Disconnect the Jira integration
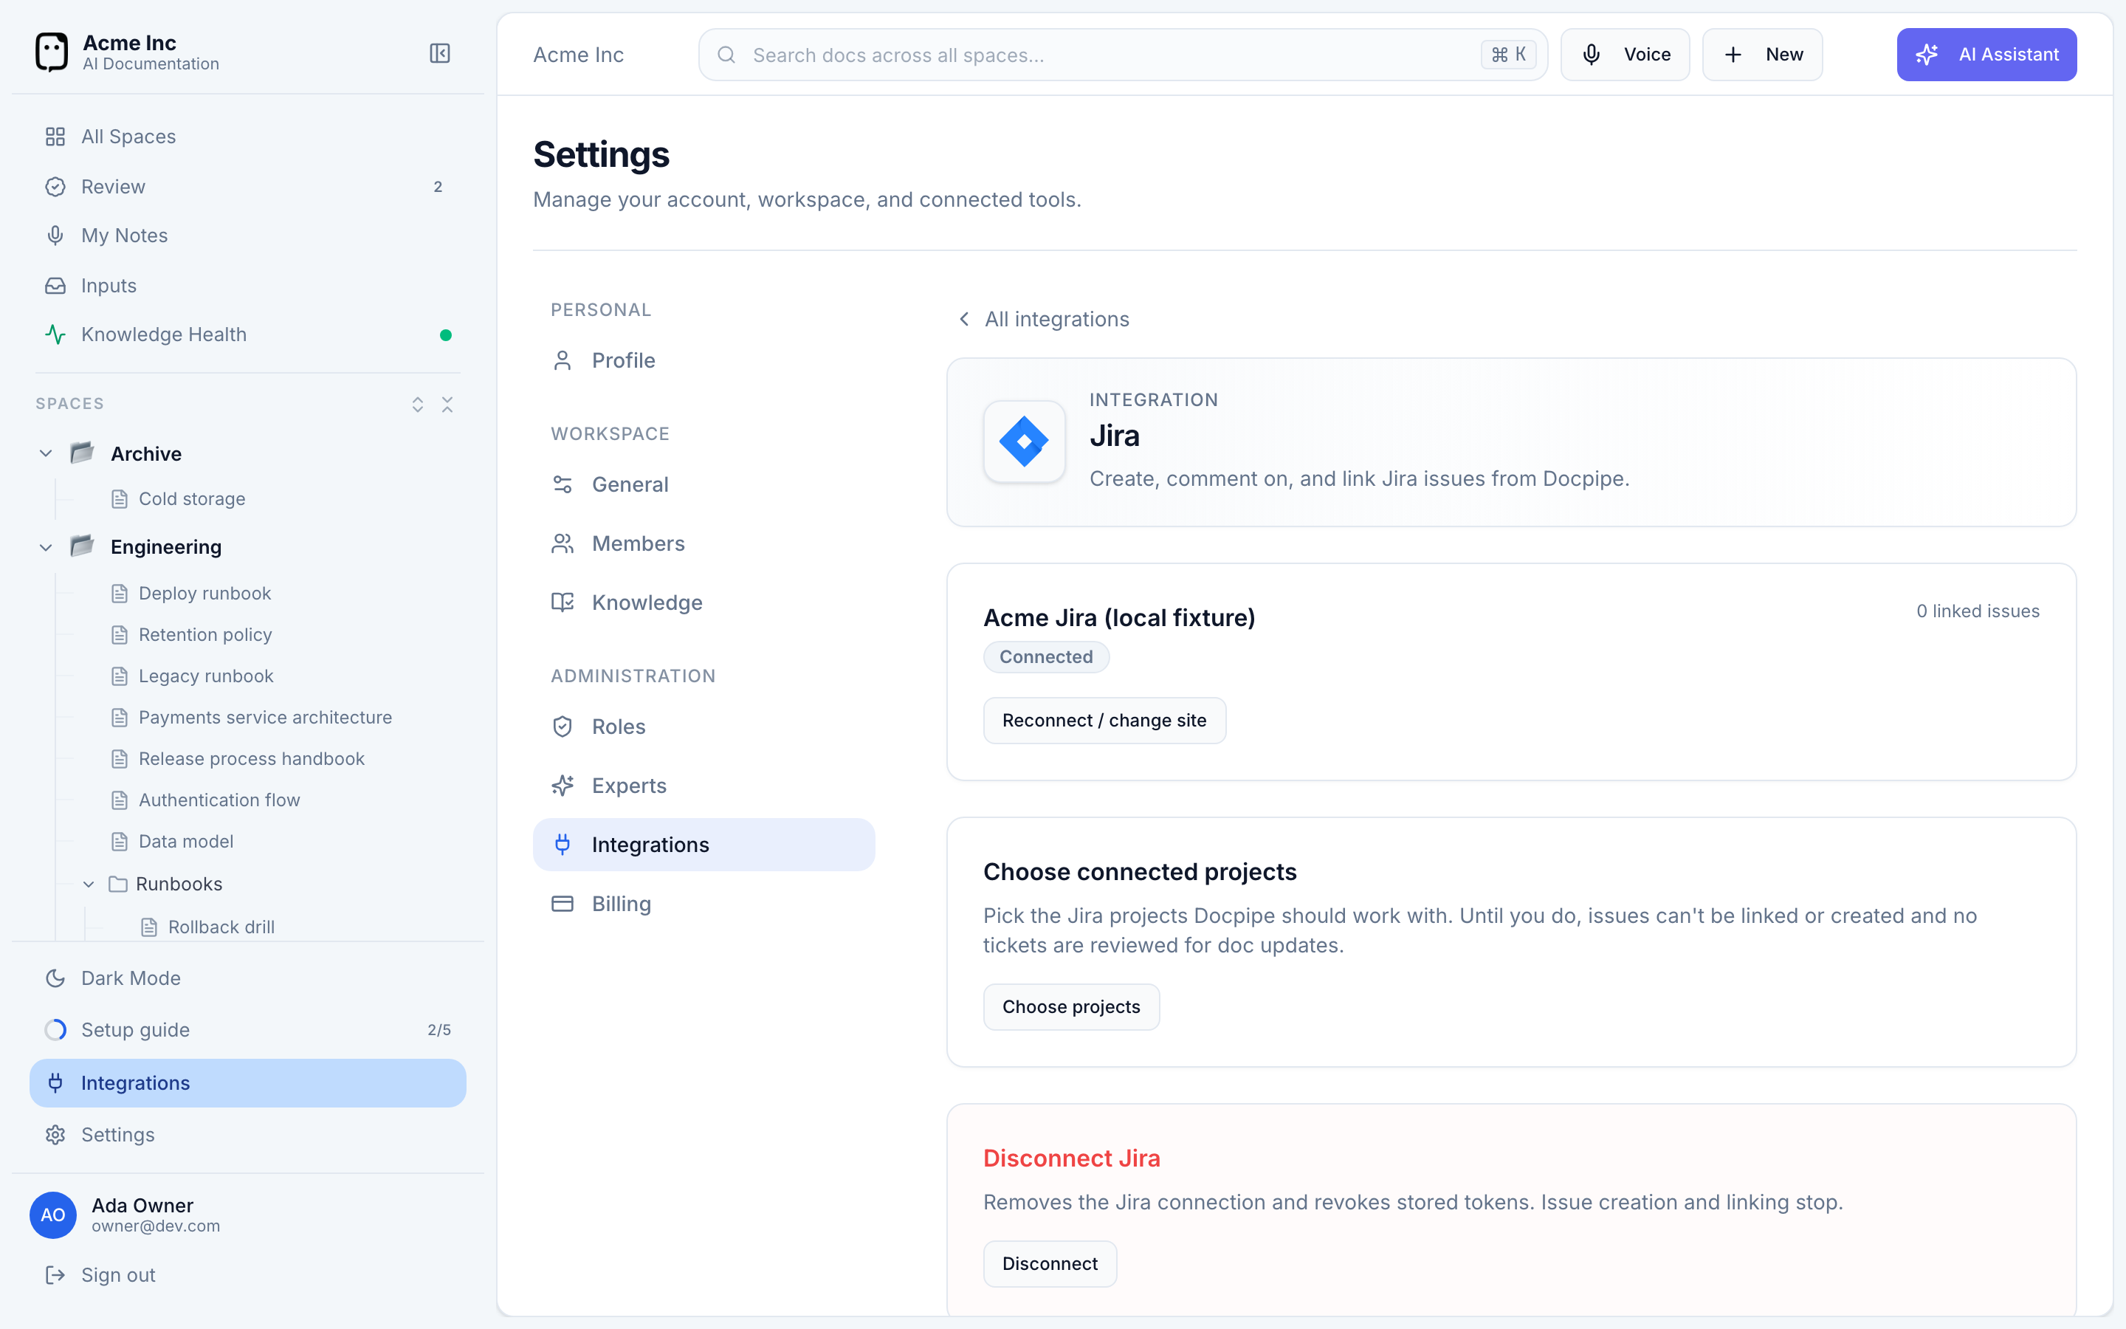The height and width of the screenshot is (1329, 2126). [1050, 1264]
